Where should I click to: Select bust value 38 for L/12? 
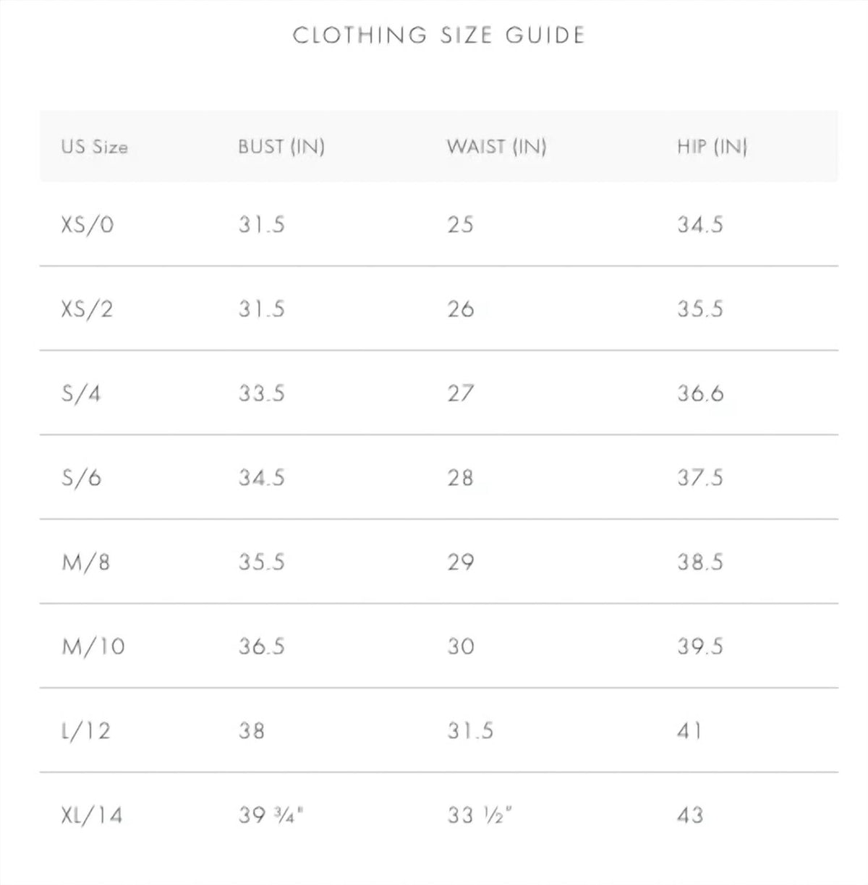(x=252, y=731)
